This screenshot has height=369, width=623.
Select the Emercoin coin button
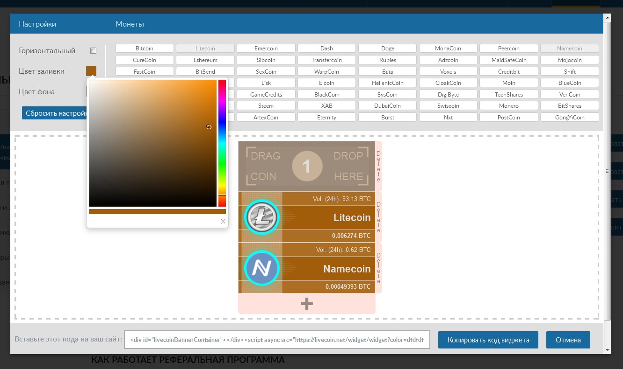[x=266, y=48]
